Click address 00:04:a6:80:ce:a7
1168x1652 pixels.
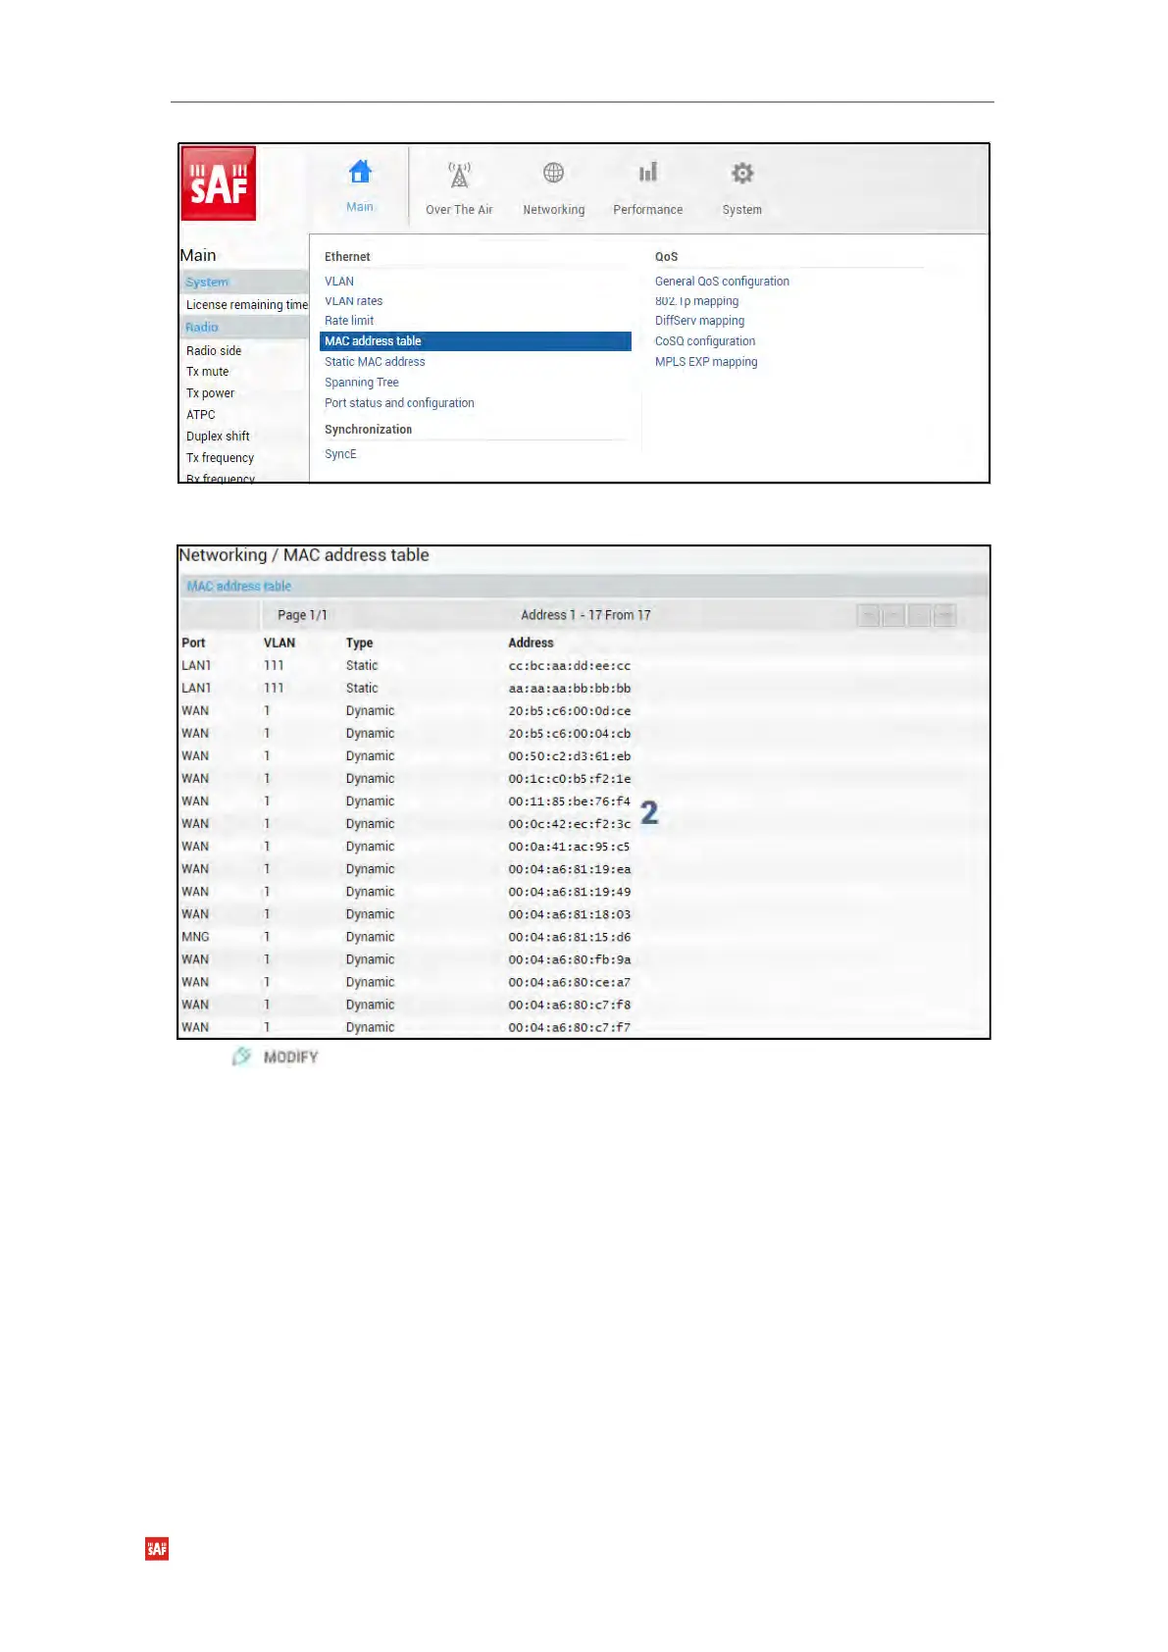570,981
